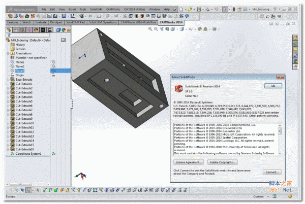Click the Section View icon
Screen dimensions: 305x204
point(167,29)
